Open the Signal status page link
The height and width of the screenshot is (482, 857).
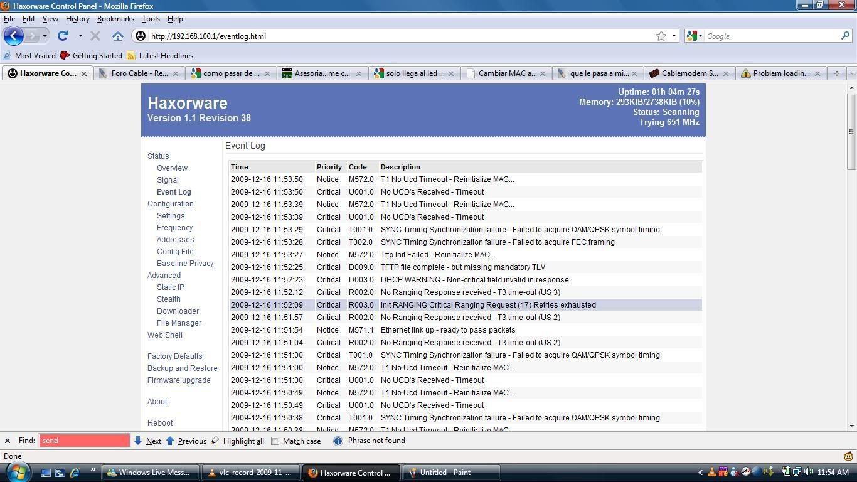click(168, 180)
